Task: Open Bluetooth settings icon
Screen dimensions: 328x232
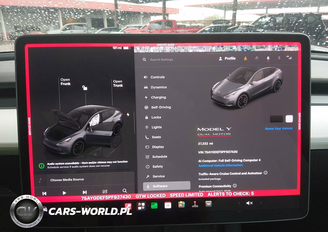Action: [x=279, y=58]
